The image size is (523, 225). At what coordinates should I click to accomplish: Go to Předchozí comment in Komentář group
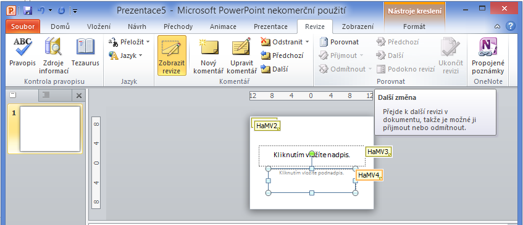click(x=282, y=55)
